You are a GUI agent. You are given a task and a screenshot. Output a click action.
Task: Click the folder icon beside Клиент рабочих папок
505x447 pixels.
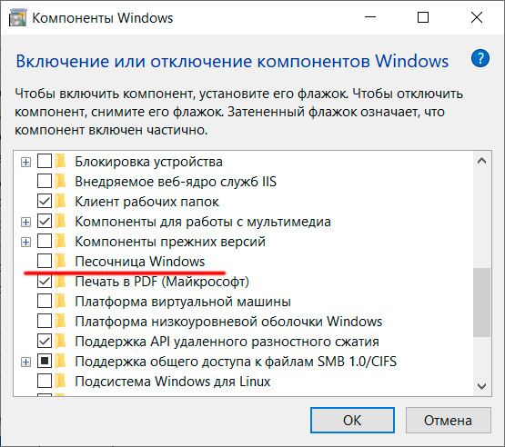pyautogui.click(x=60, y=202)
